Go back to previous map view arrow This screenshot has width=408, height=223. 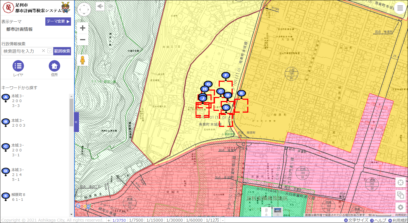click(100, 6)
